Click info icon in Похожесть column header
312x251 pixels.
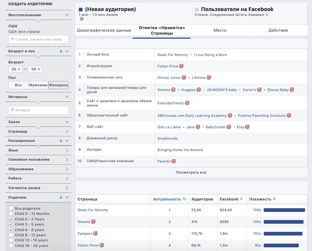274,199
